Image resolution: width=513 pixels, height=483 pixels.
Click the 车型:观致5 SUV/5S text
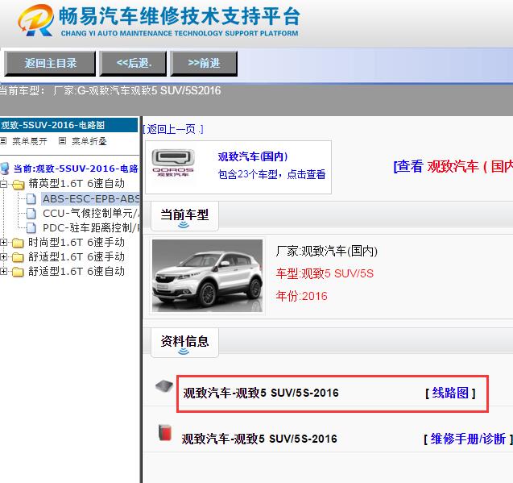325,273
